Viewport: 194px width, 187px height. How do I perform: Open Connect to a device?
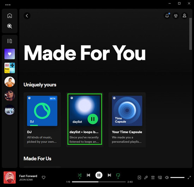(160, 177)
